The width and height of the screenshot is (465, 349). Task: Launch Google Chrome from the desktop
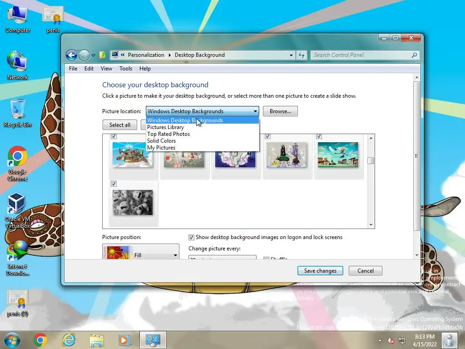17,164
